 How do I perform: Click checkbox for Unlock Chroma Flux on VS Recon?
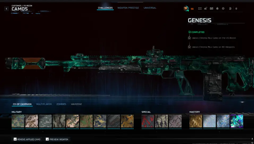189,38
